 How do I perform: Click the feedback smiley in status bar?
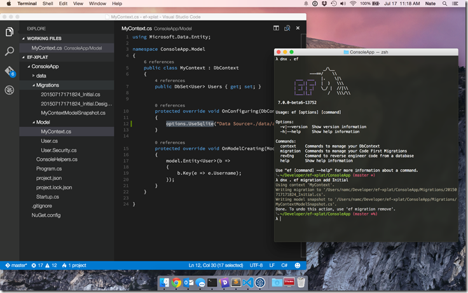[298, 265]
